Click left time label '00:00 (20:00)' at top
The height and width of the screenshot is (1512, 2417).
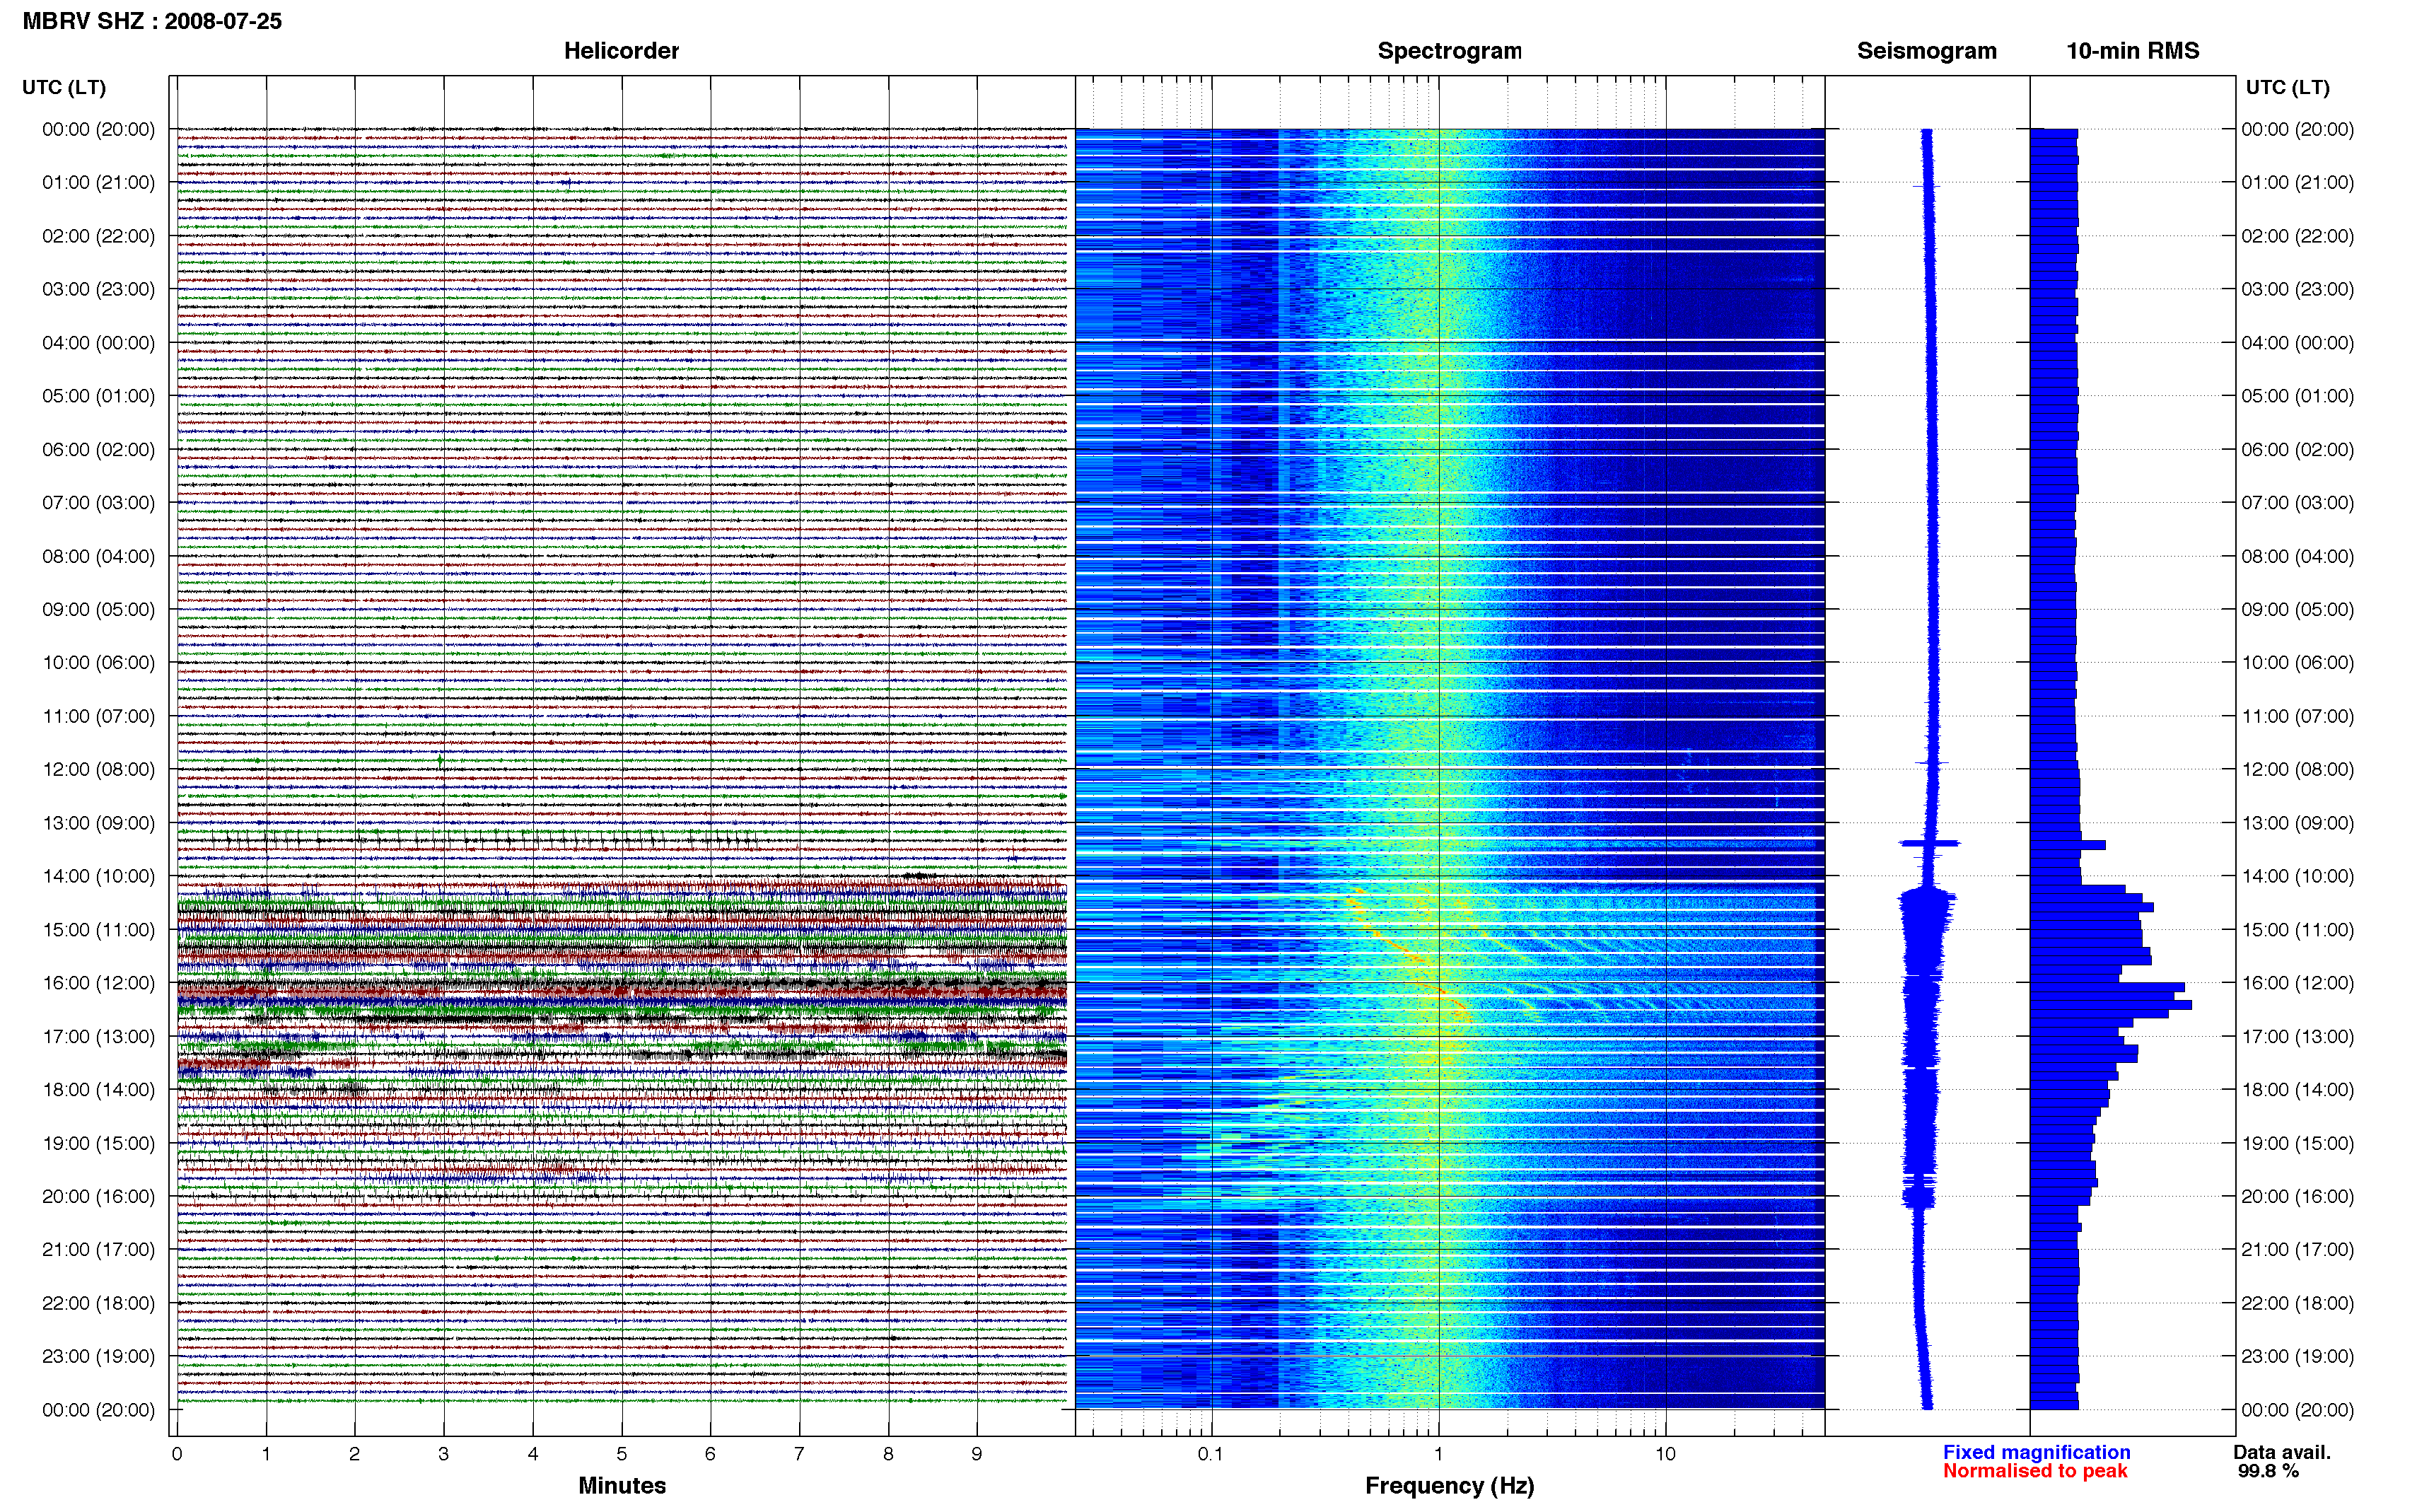pos(98,129)
